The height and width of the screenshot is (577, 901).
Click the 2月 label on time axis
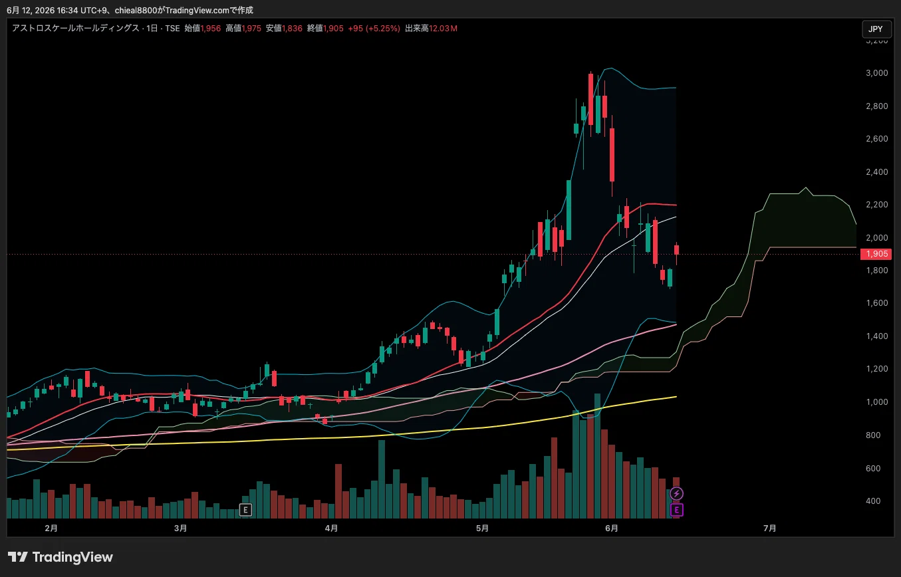[51, 528]
